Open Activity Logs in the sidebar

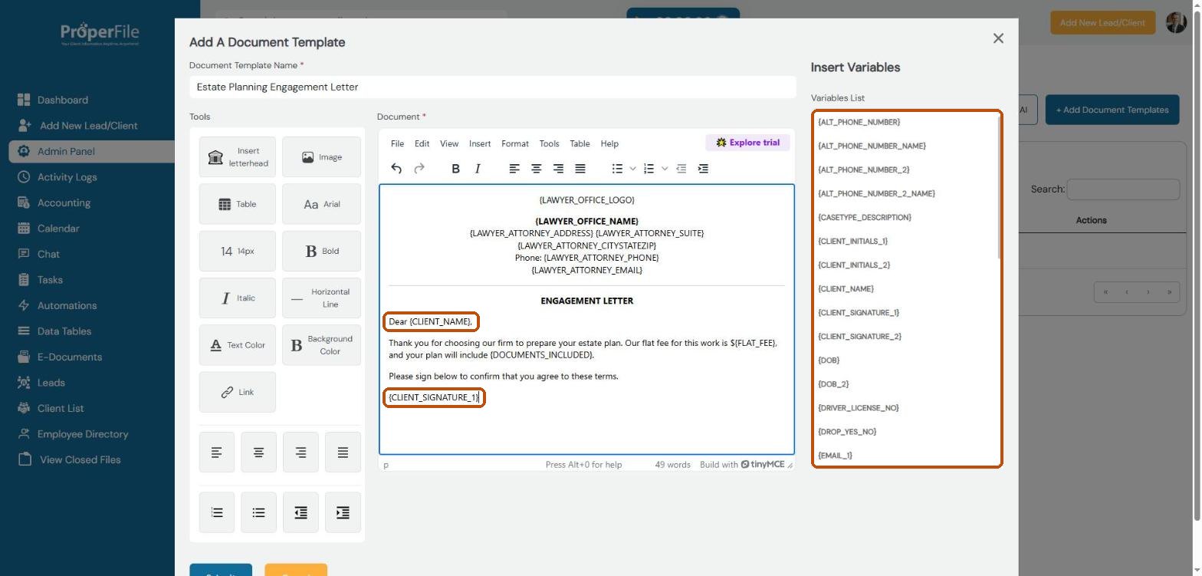click(67, 177)
